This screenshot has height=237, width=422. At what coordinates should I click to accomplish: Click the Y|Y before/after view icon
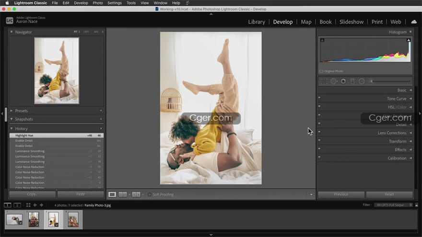click(x=136, y=194)
